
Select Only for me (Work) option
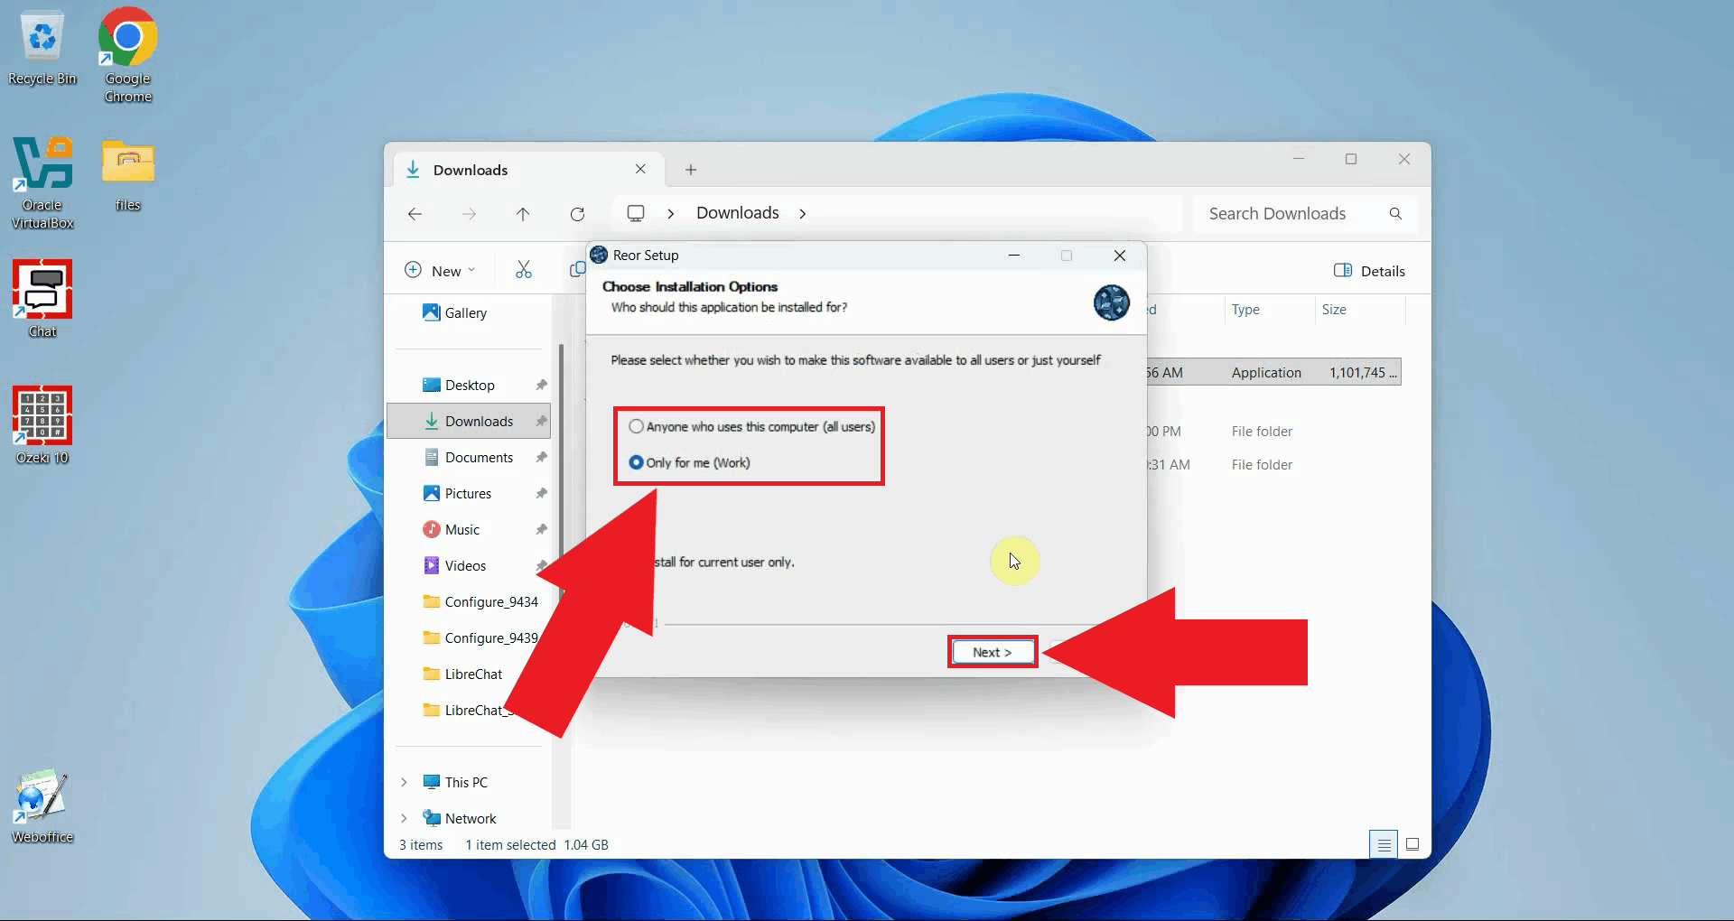tap(690, 462)
